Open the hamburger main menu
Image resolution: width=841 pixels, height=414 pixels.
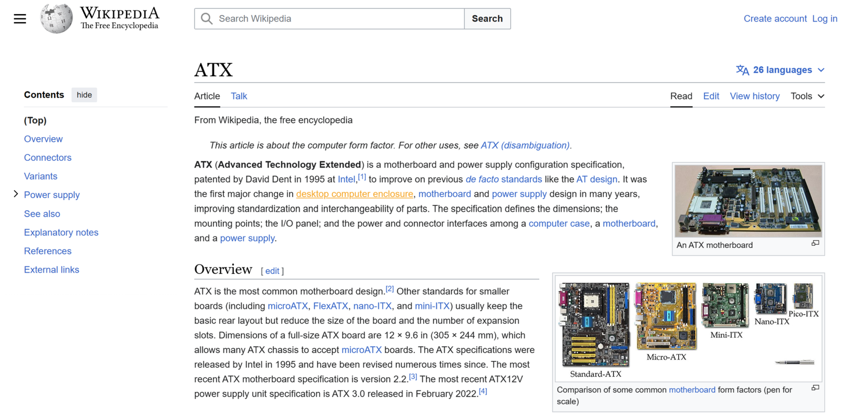coord(20,19)
